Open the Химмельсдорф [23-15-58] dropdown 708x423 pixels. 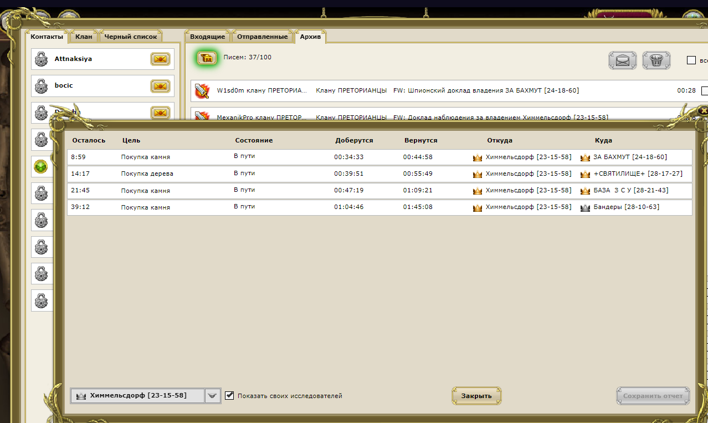[x=137, y=396]
